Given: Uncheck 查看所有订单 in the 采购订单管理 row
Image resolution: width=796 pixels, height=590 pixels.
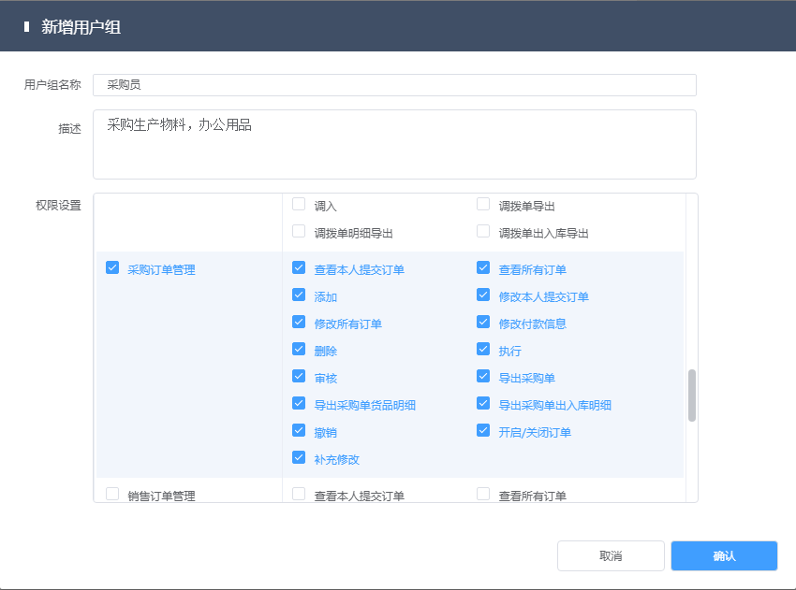Looking at the screenshot, I should pos(483,267).
